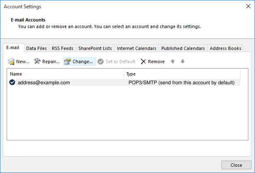Click the Remove X icon
The width and height of the screenshot is (255, 173).
pyautogui.click(x=143, y=62)
